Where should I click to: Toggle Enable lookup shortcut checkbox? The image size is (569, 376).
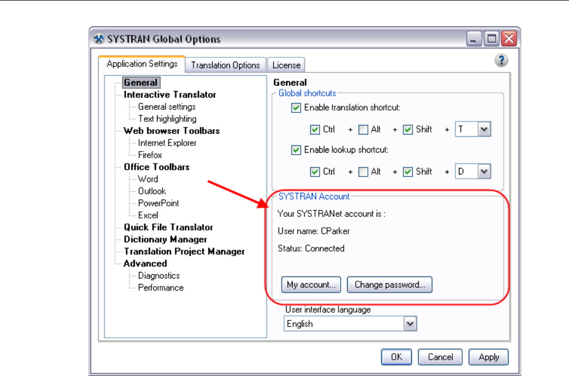point(296,150)
